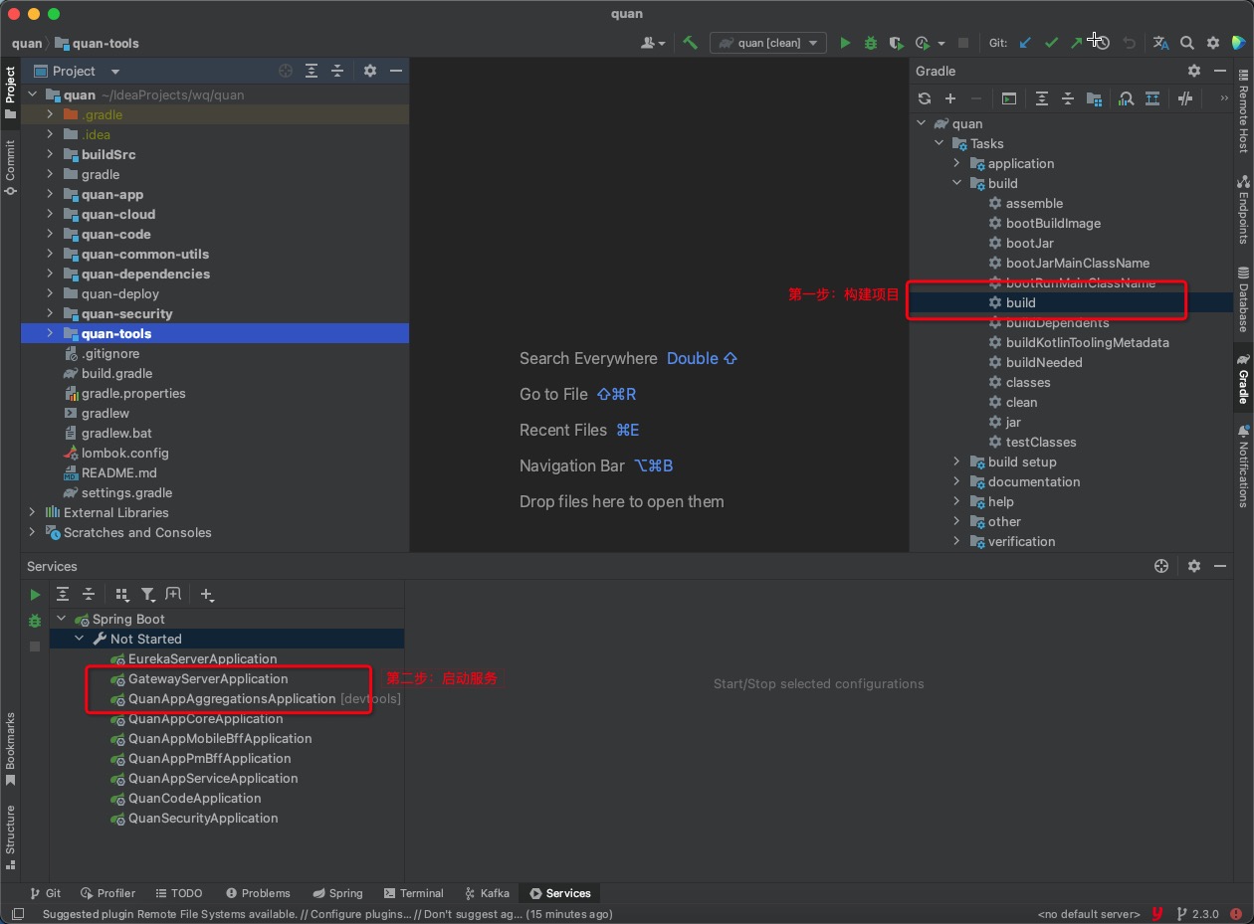Open the Translate plugin icon

click(x=1160, y=43)
